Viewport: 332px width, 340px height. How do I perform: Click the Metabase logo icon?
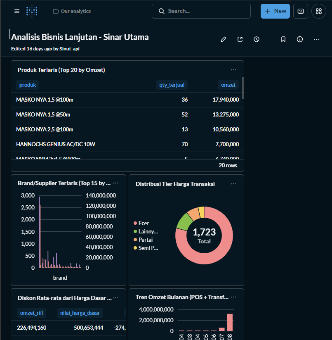(32, 11)
